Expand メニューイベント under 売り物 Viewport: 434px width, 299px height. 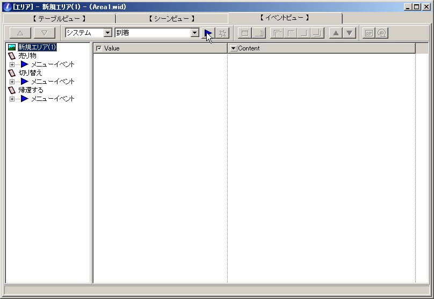(12, 64)
